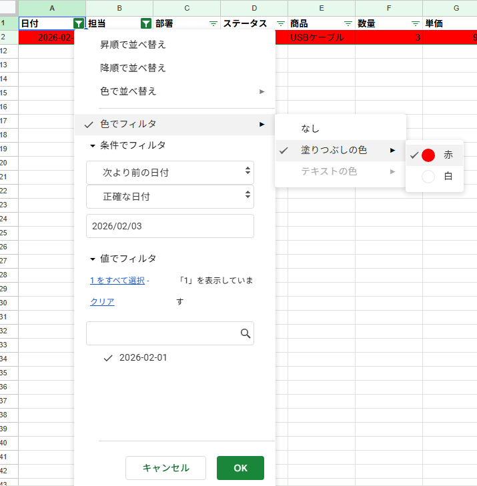Collapse the 値でフィルタ section
Viewport: 477px width, 486px height.
(93, 259)
